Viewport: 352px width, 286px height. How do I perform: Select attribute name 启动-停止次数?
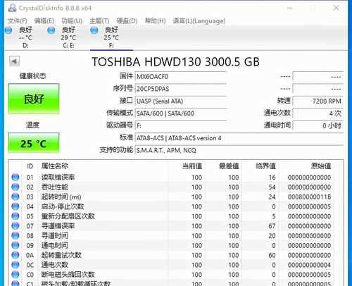[63, 206]
